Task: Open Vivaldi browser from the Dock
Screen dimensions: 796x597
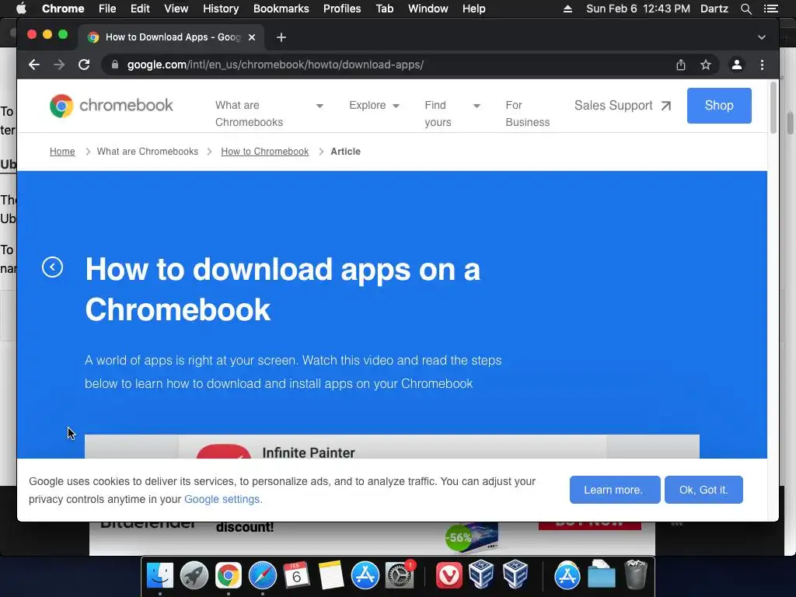Action: pyautogui.click(x=449, y=576)
